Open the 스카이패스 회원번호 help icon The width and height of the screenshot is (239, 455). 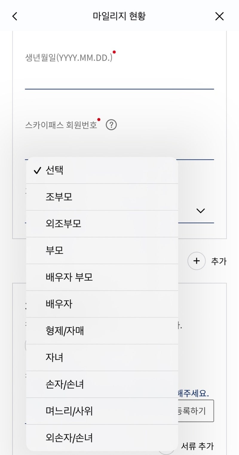click(x=111, y=125)
